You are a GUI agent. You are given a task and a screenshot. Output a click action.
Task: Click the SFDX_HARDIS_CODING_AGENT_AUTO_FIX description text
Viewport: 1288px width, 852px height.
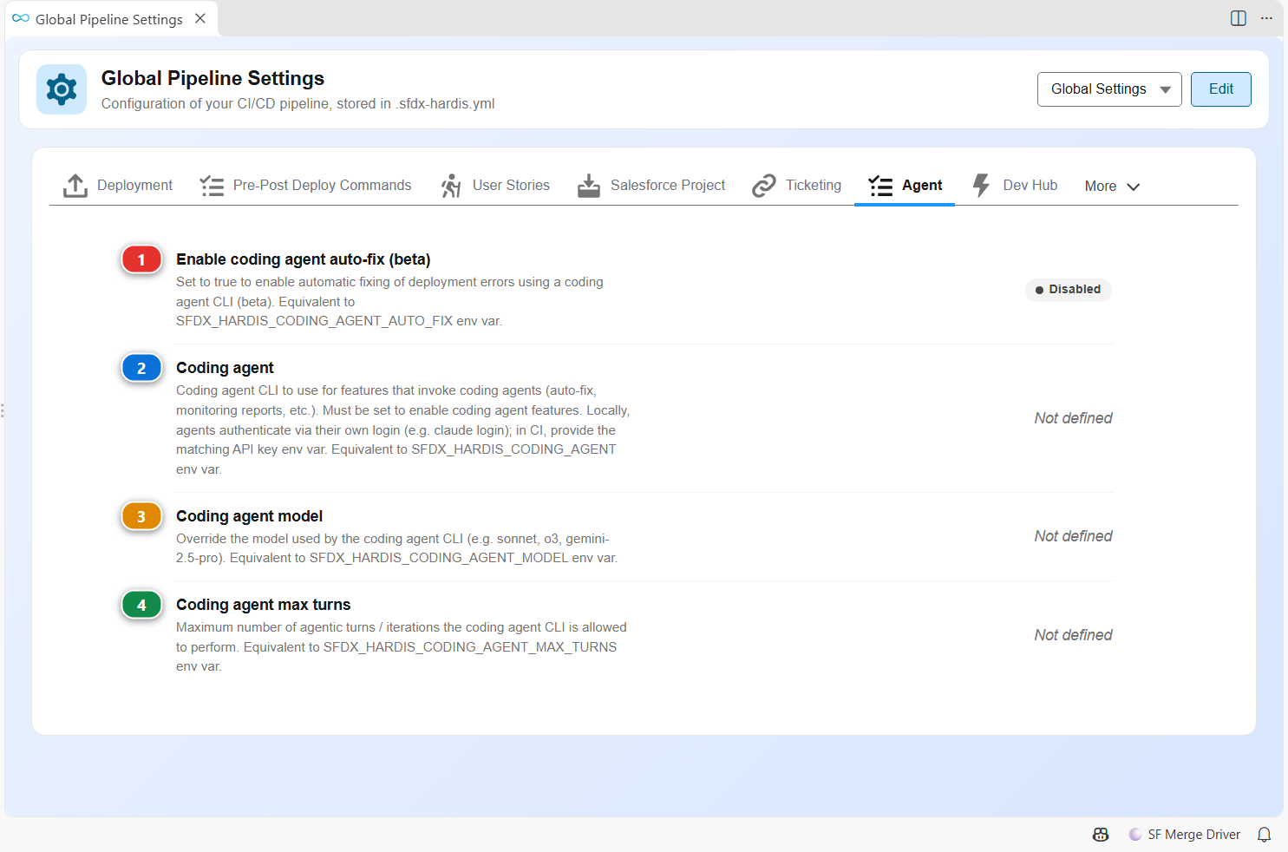click(389, 302)
